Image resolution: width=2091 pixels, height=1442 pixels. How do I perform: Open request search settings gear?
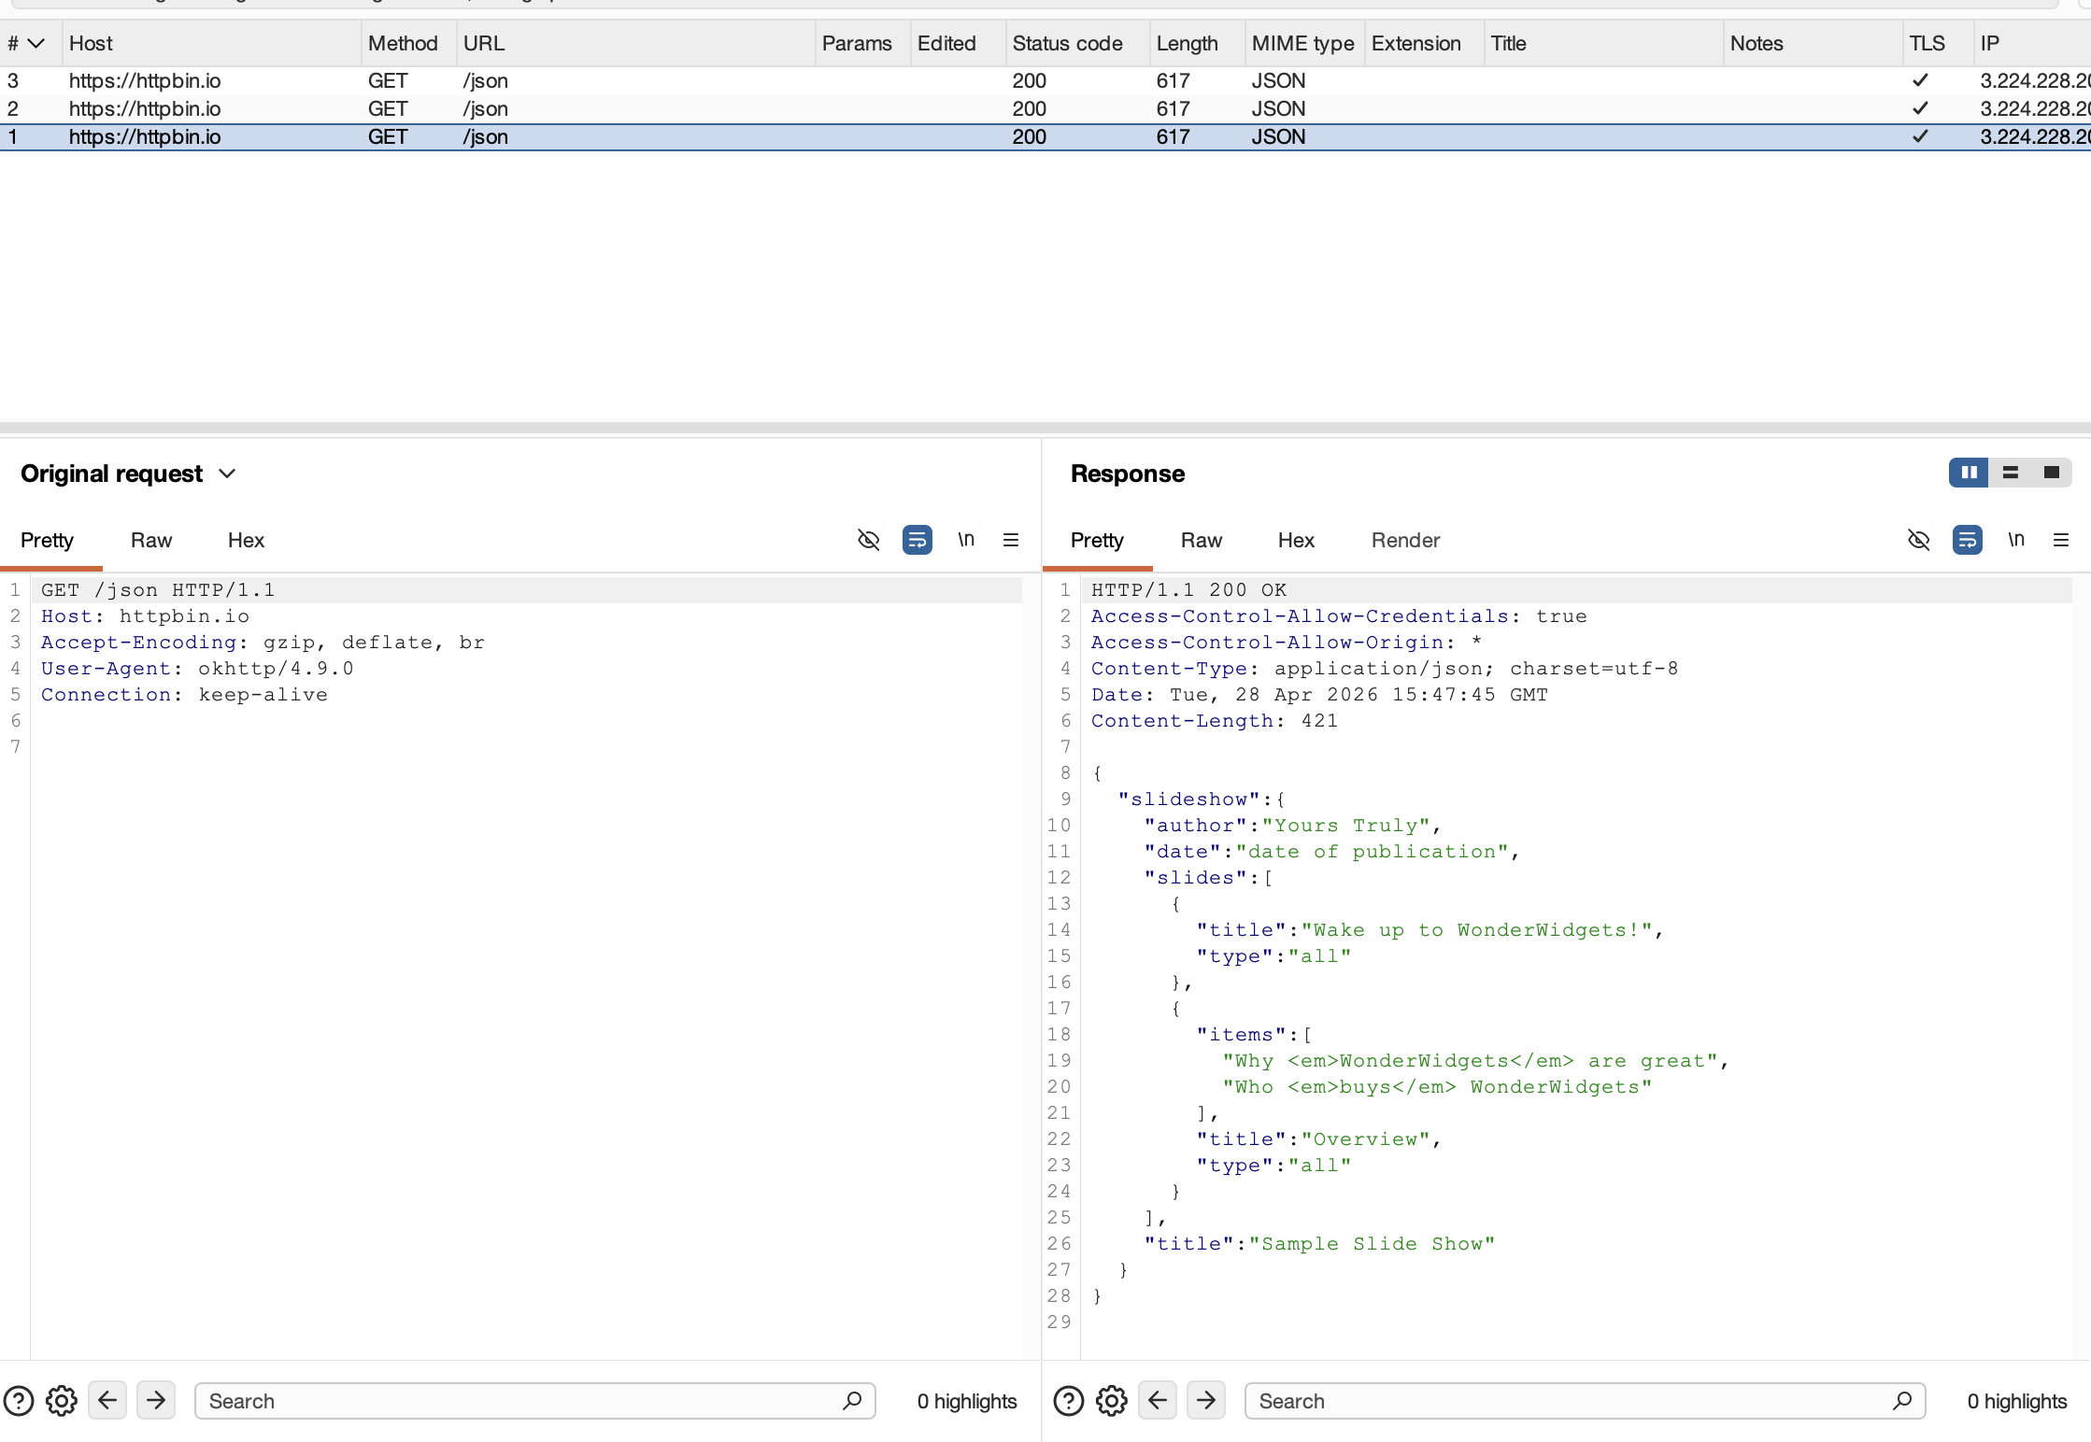point(62,1401)
